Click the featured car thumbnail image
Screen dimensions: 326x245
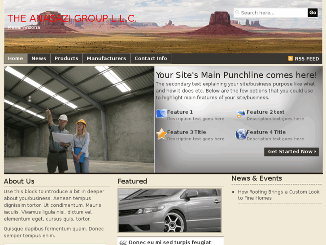[x=170, y=210]
